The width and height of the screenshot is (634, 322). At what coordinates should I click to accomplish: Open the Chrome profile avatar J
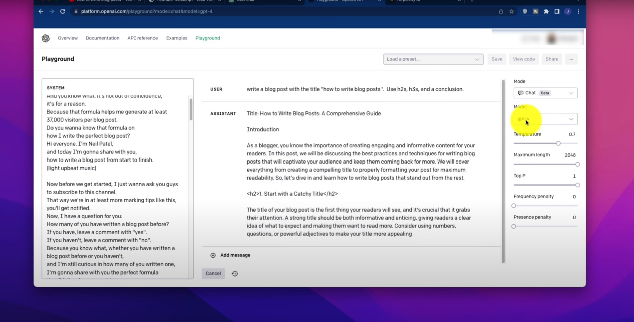pos(568,11)
